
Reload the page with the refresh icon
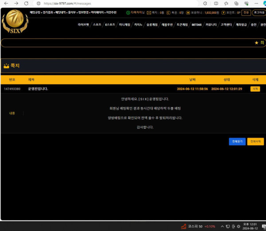tap(26, 4)
